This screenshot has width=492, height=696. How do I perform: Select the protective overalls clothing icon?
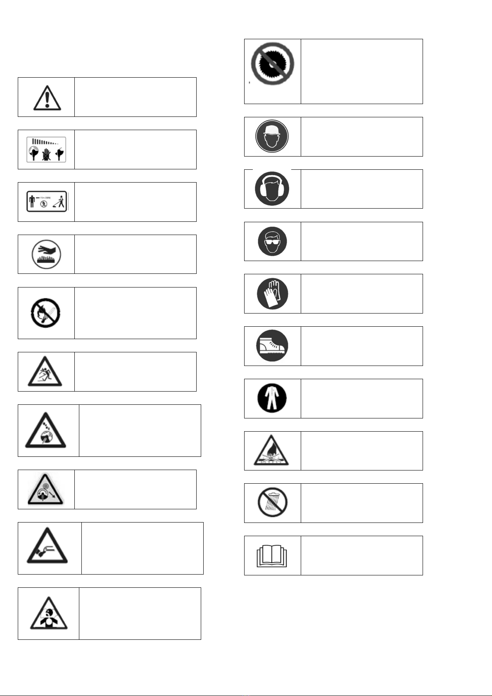[x=272, y=398]
